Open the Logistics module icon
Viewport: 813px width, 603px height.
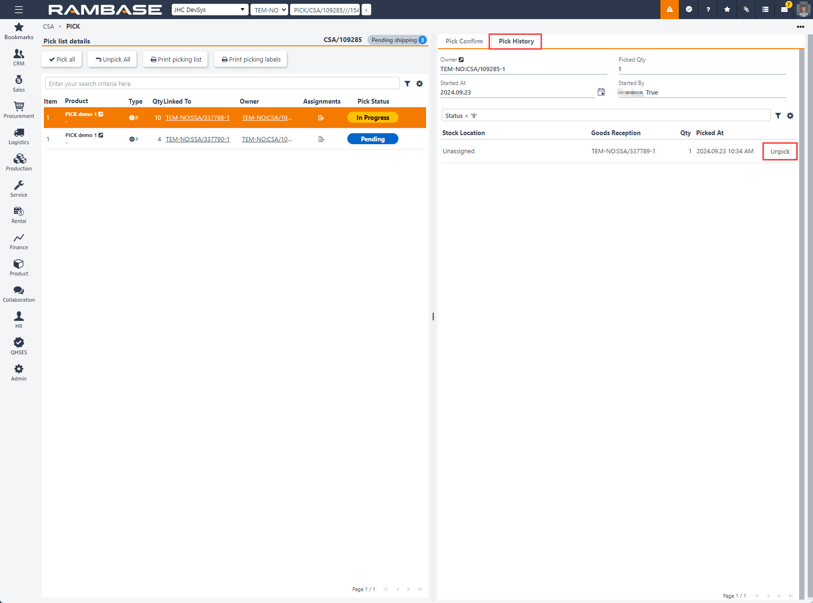pos(19,136)
